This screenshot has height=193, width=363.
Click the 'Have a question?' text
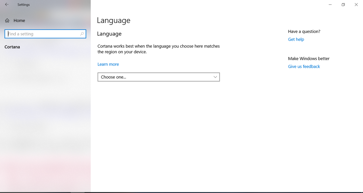pyautogui.click(x=304, y=31)
